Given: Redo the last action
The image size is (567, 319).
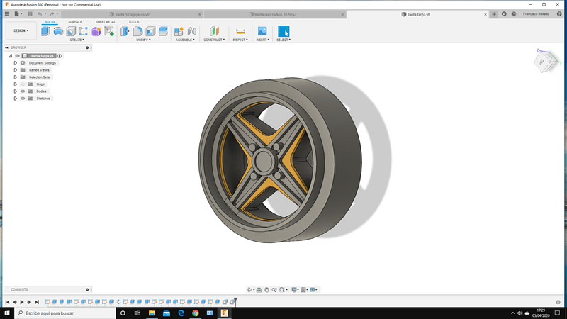Looking at the screenshot, I should click(x=52, y=14).
